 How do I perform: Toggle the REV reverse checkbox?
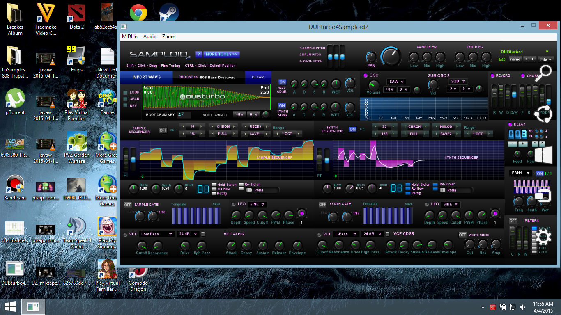coord(125,105)
